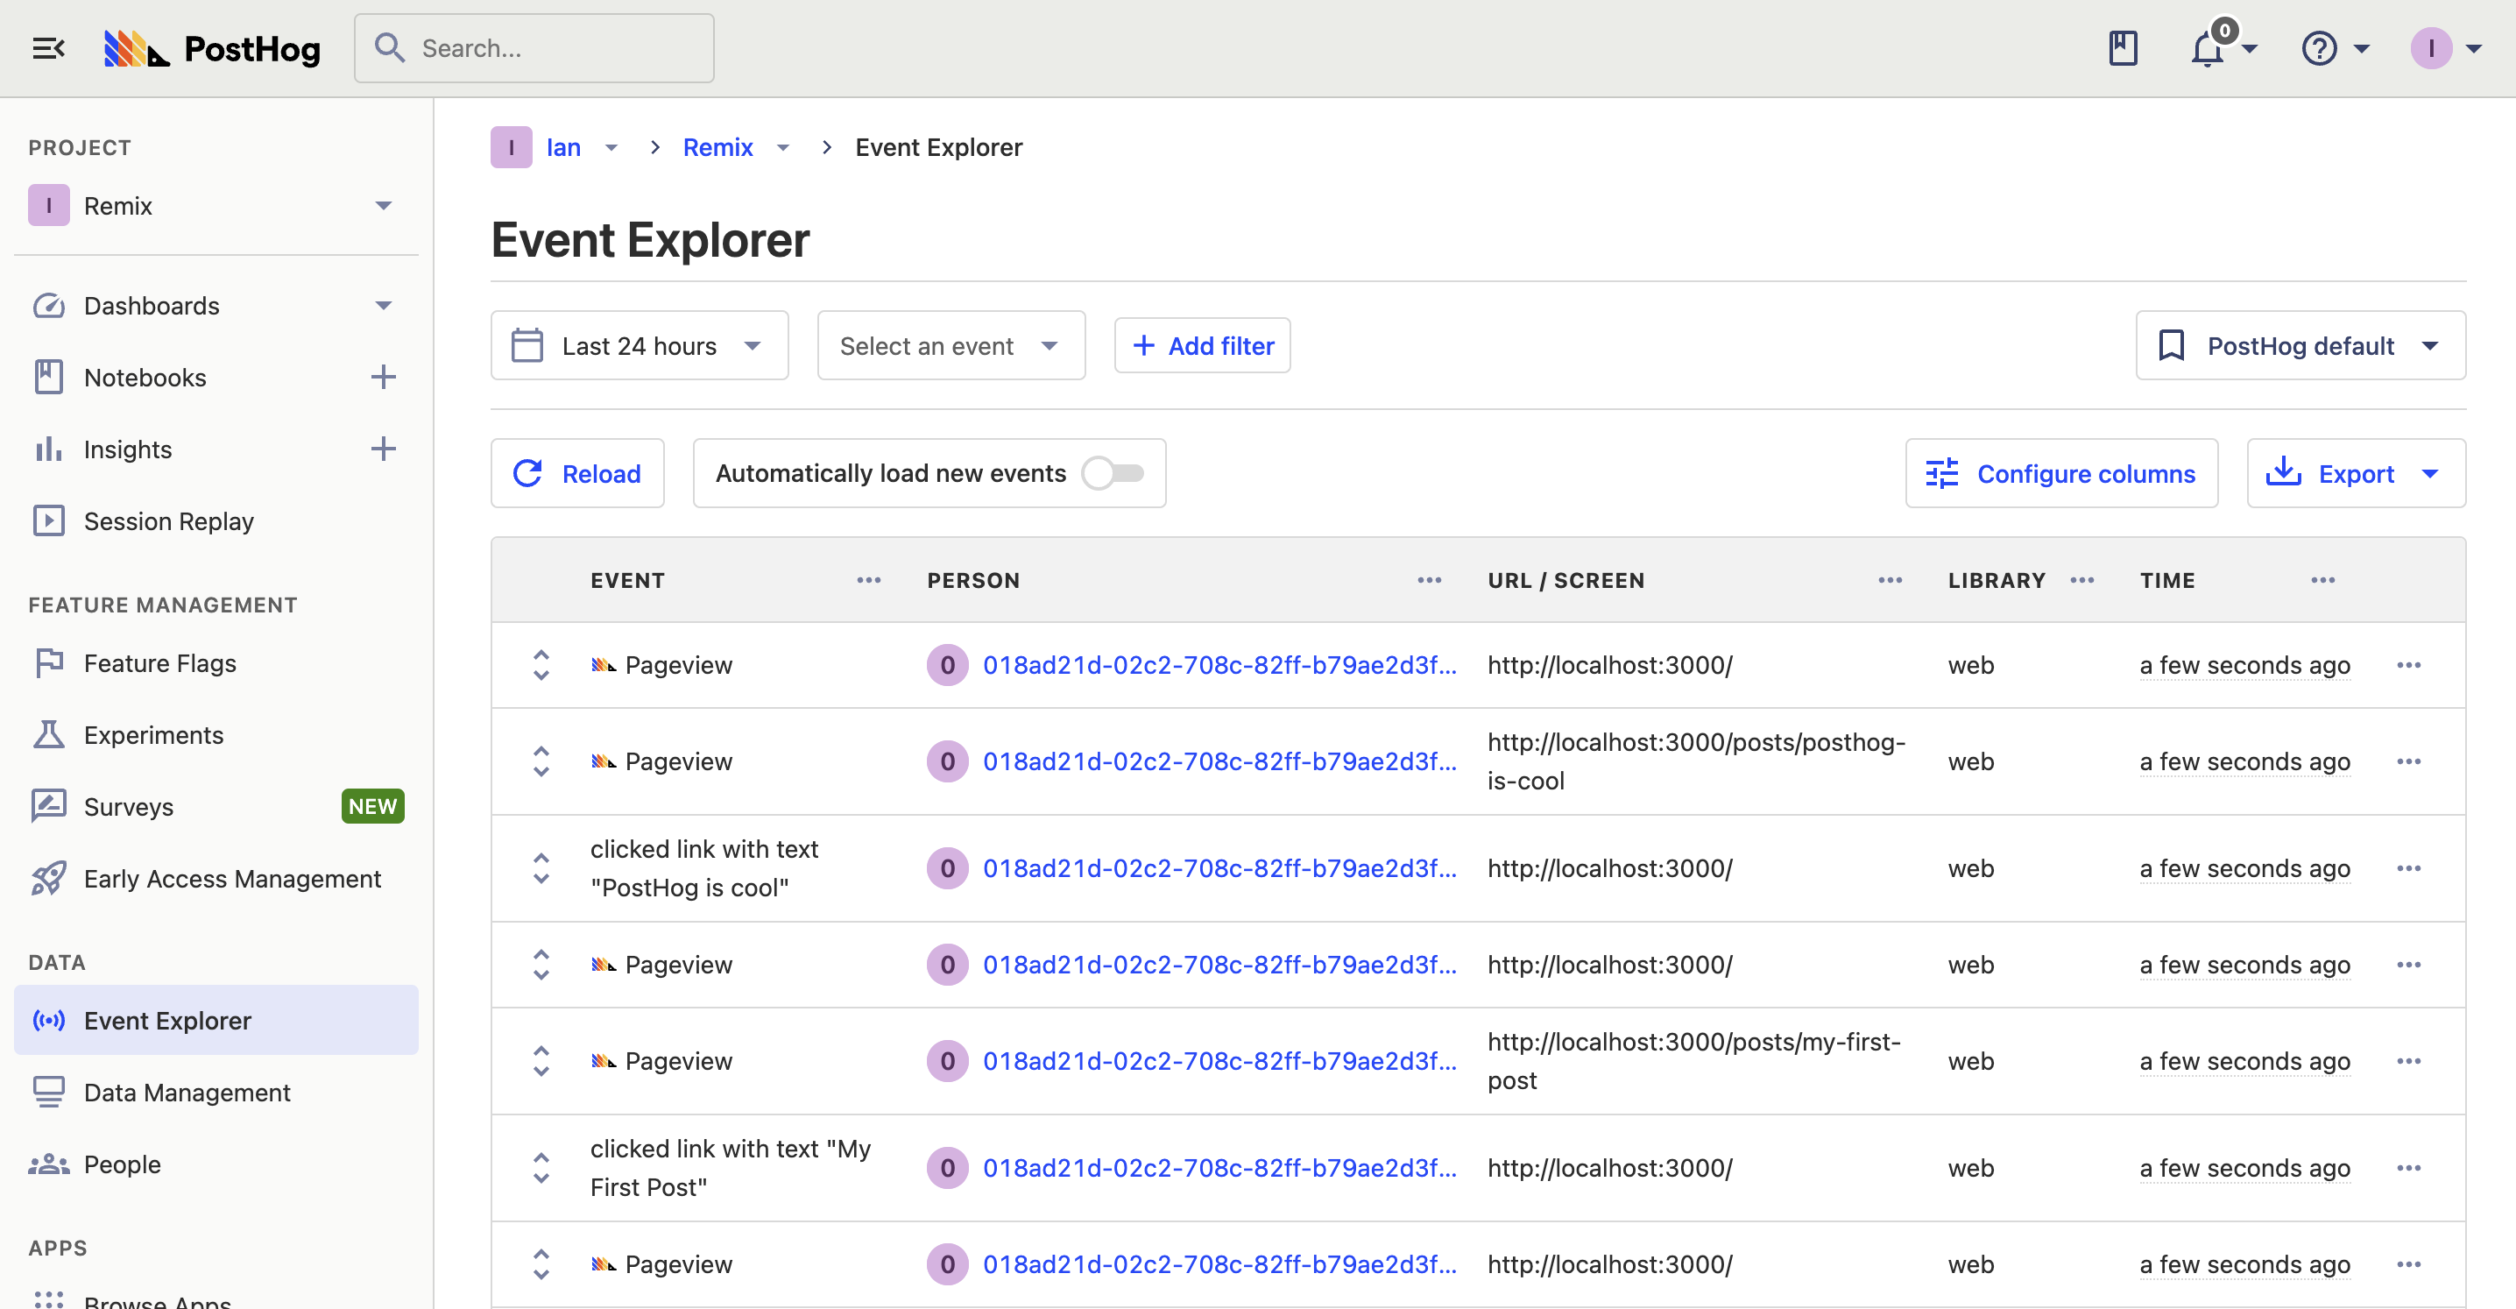Open the URL / SCREEN column options menu
Screen dimensions: 2516x1309
coord(1890,580)
